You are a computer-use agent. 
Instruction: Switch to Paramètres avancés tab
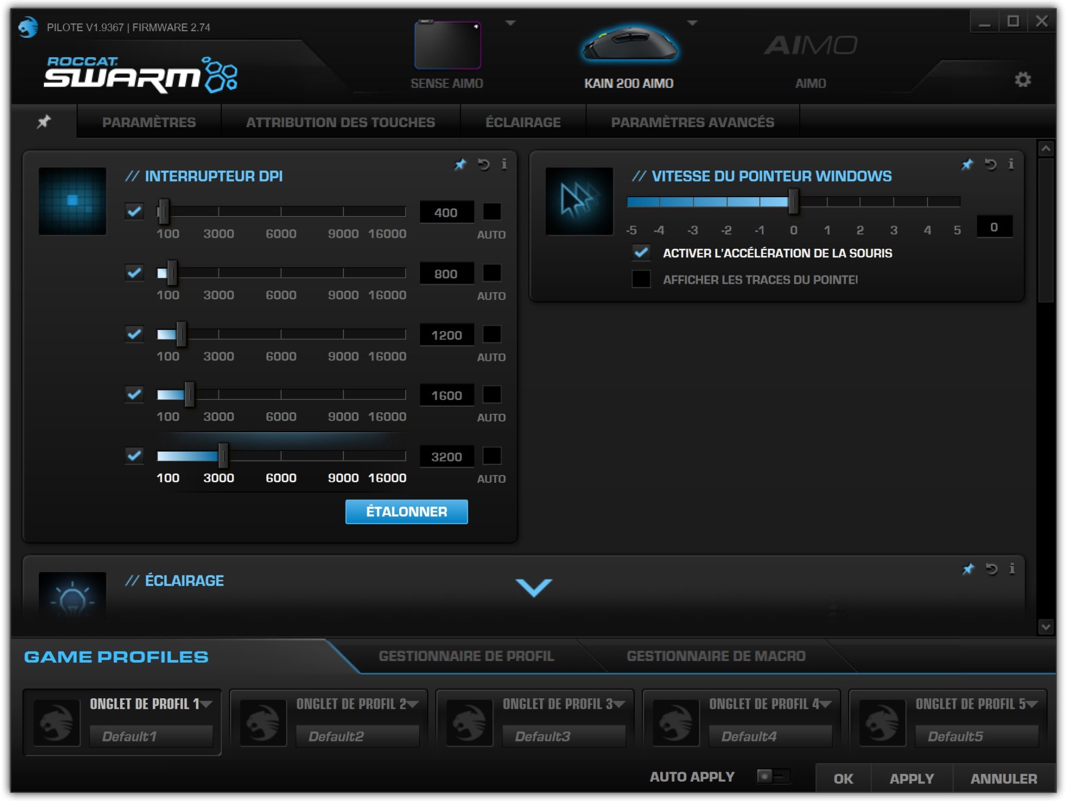[692, 122]
